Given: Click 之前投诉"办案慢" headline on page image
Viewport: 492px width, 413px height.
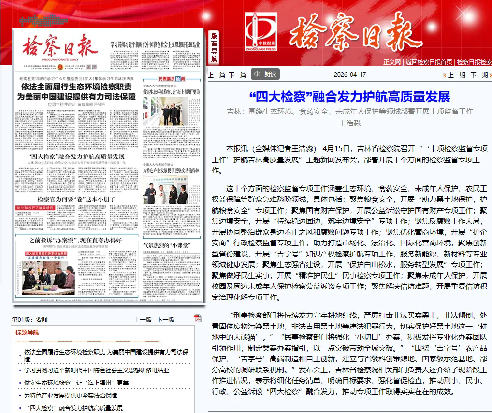Looking at the screenshot, I should point(75,240).
